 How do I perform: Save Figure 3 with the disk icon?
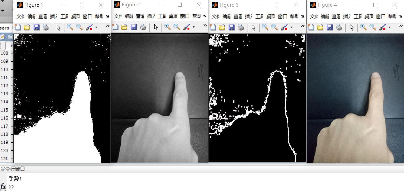pyautogui.click(x=231, y=27)
